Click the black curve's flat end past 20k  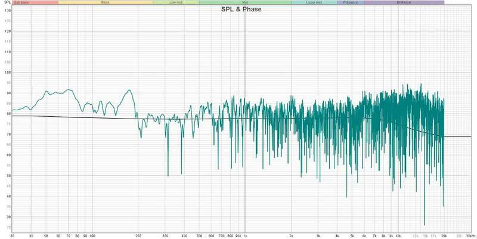coord(458,136)
